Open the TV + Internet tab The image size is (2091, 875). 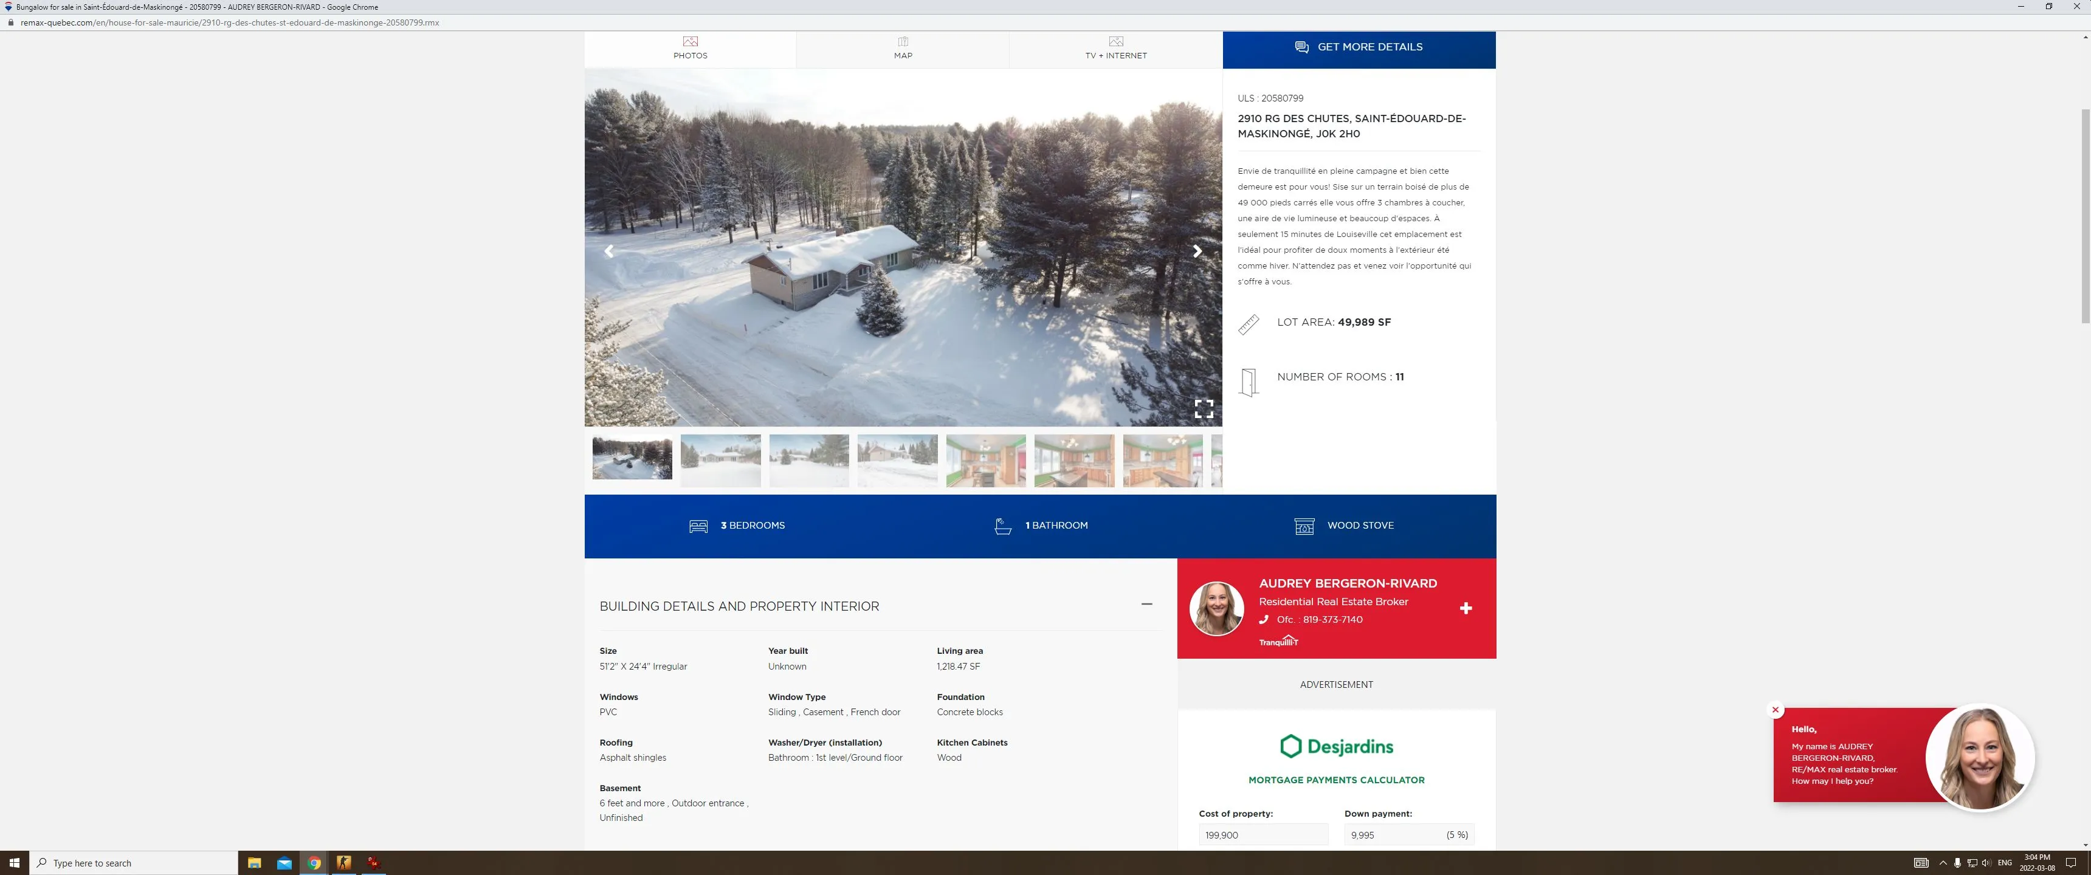click(x=1115, y=48)
